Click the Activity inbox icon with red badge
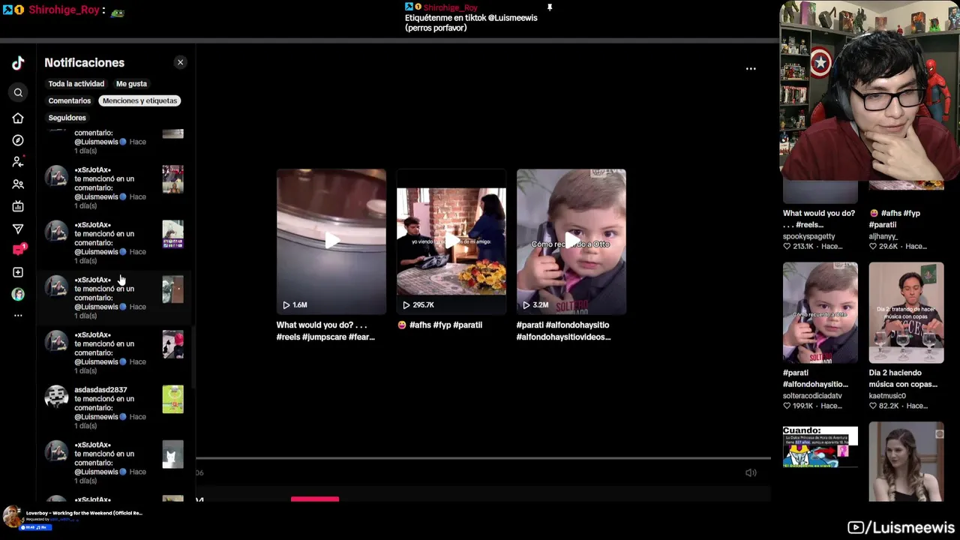Image resolution: width=960 pixels, height=540 pixels. [19, 250]
